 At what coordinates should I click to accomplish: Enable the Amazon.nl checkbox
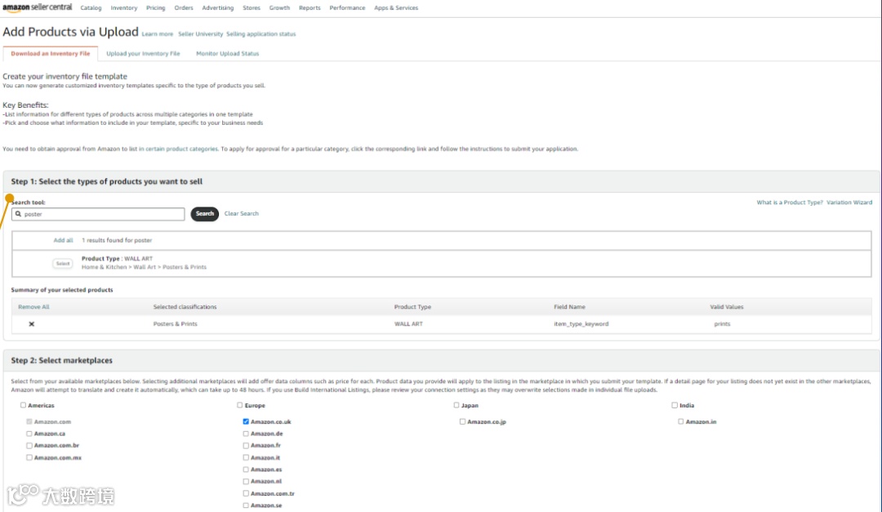(x=246, y=482)
